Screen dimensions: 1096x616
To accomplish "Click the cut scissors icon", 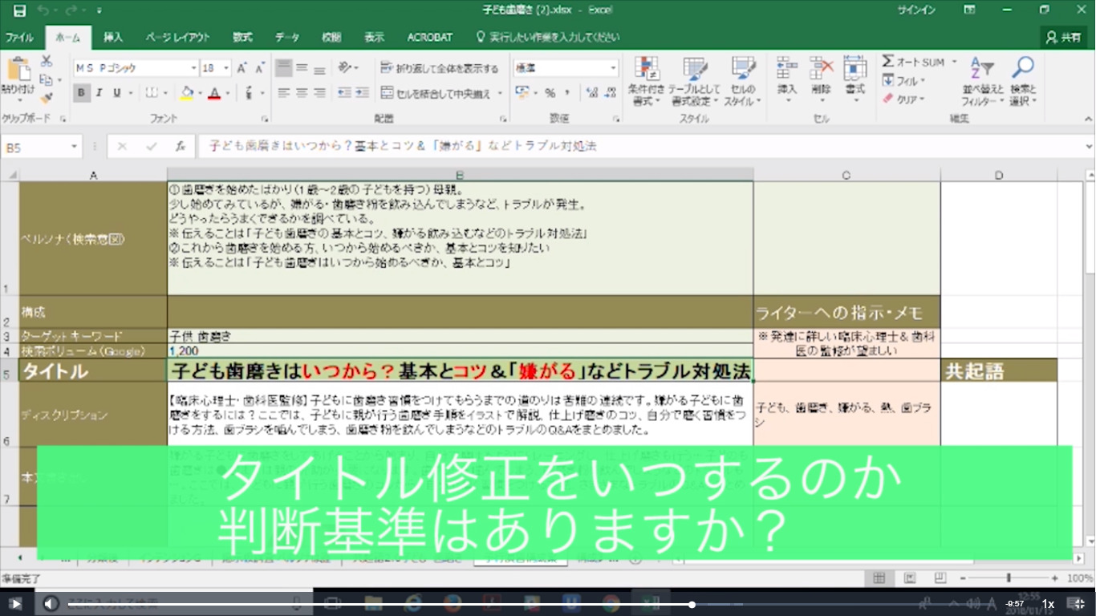I will coord(47,62).
